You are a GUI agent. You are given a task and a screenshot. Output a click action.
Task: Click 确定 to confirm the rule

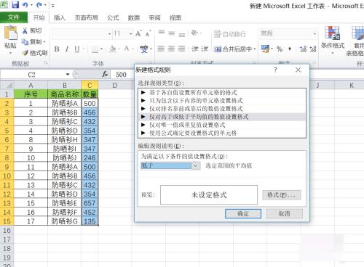pyautogui.click(x=243, y=214)
